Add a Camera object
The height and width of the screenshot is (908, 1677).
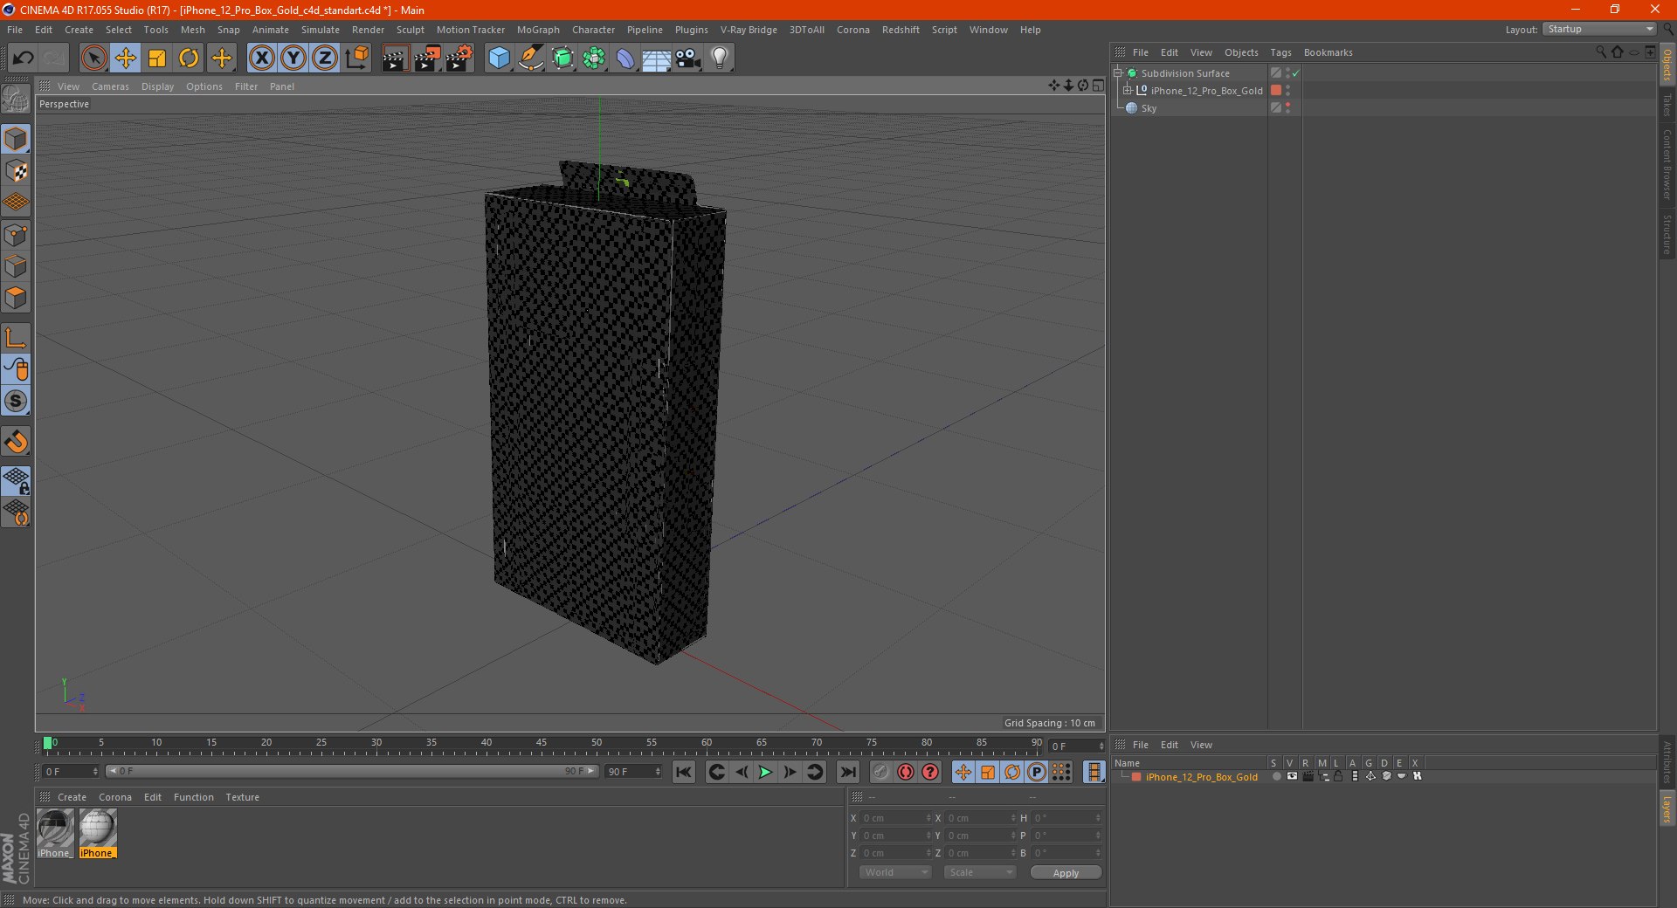click(687, 58)
